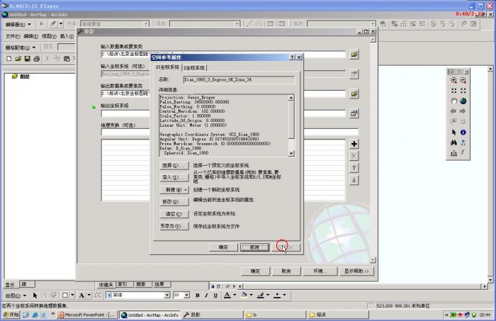
Task: Click the font color swatch button
Action: (228, 295)
